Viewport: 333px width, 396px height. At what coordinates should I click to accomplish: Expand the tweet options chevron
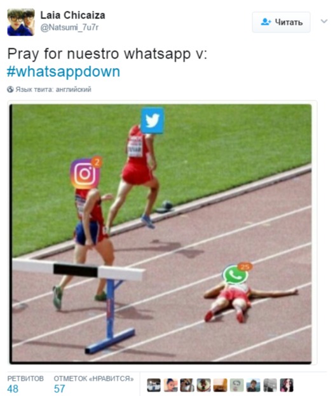[324, 21]
